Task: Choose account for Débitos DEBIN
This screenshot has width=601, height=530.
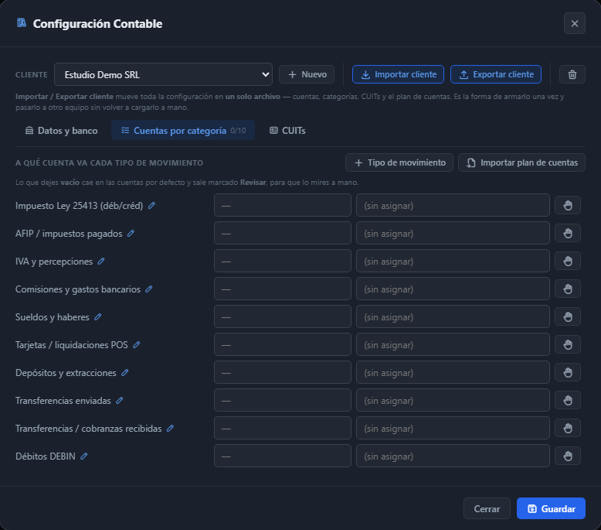Action: point(453,456)
